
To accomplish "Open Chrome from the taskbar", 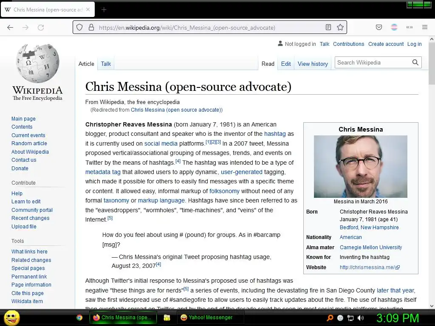I will click(x=79, y=318).
